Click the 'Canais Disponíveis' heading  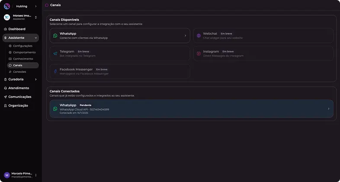64,20
